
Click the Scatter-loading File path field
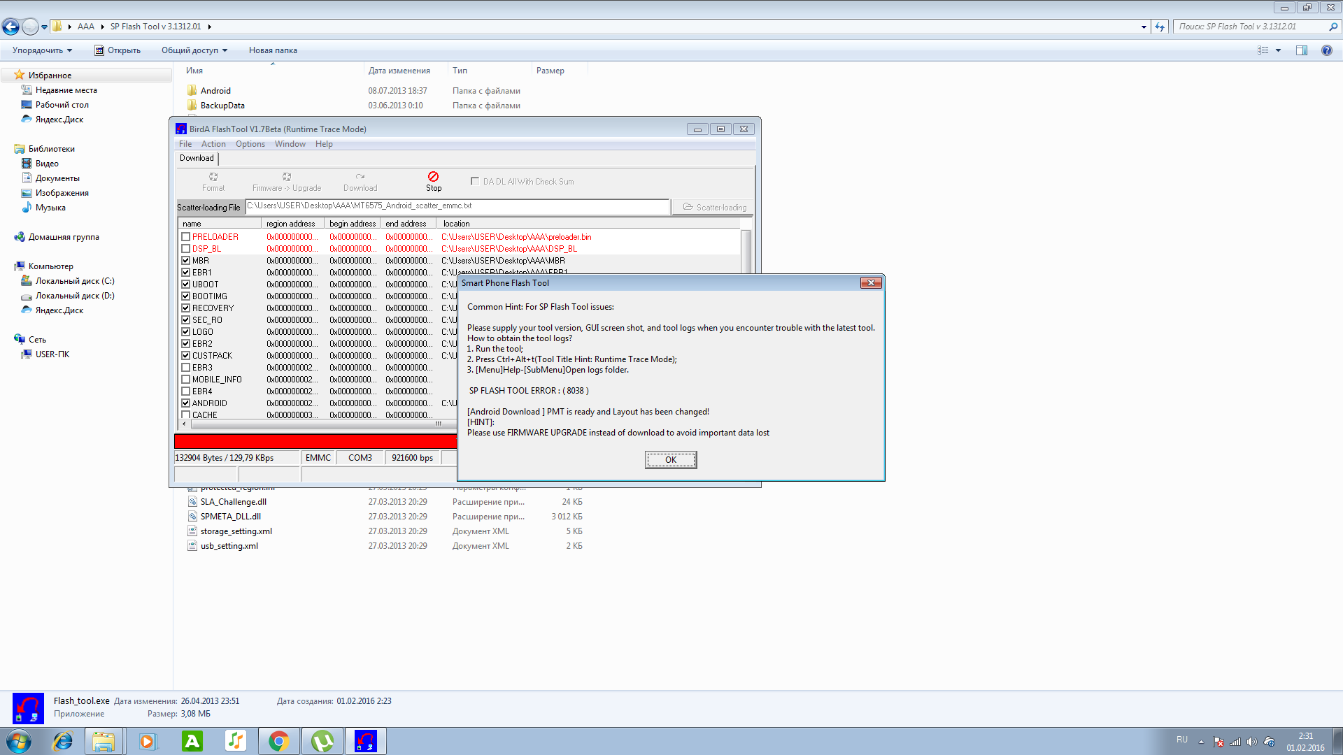click(457, 206)
